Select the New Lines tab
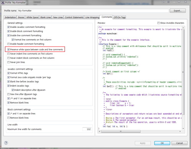Screen dimensions: 191x149 [x=58, y=17]
